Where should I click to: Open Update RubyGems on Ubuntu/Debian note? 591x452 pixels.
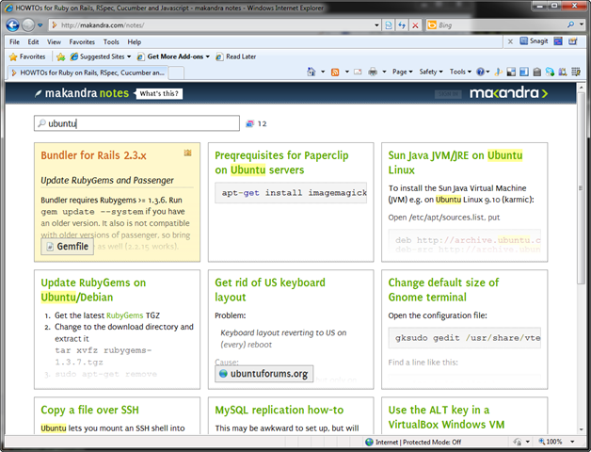pyautogui.click(x=93, y=290)
